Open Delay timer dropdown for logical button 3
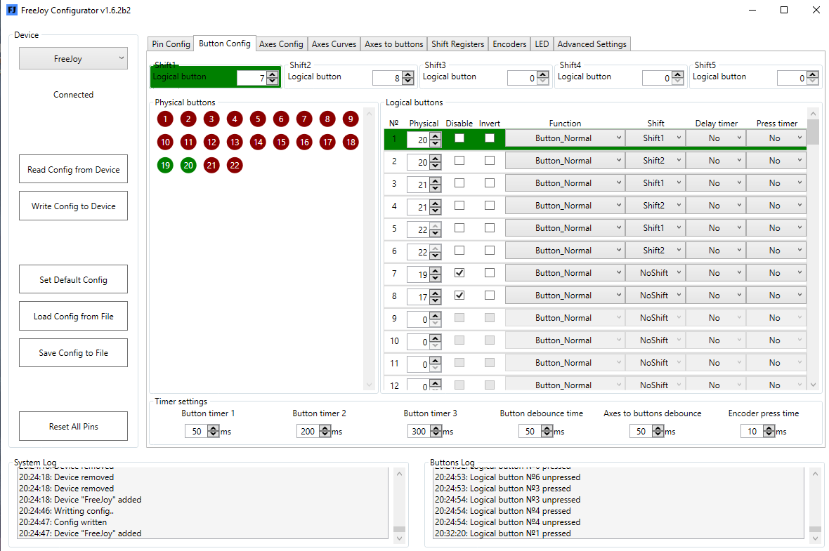Viewport: 829px width, 551px height. coord(716,183)
